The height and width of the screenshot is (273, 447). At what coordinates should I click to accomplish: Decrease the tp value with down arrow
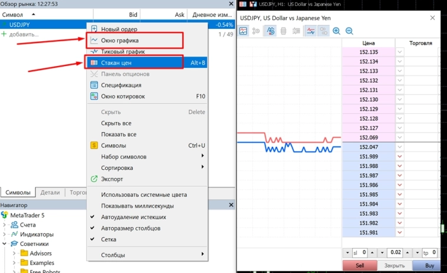[418, 252]
